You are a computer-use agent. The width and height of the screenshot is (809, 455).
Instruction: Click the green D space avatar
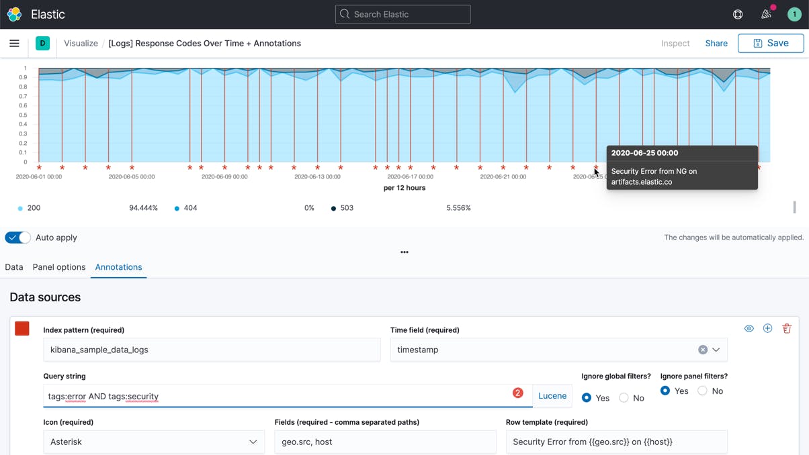(42, 44)
